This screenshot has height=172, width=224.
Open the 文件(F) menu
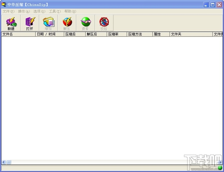(x=9, y=11)
